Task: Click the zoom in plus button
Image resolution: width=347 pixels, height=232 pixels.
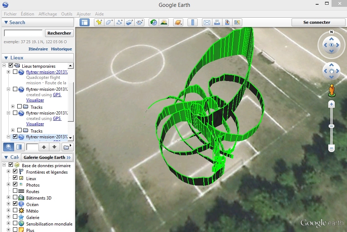Action: coord(331,104)
